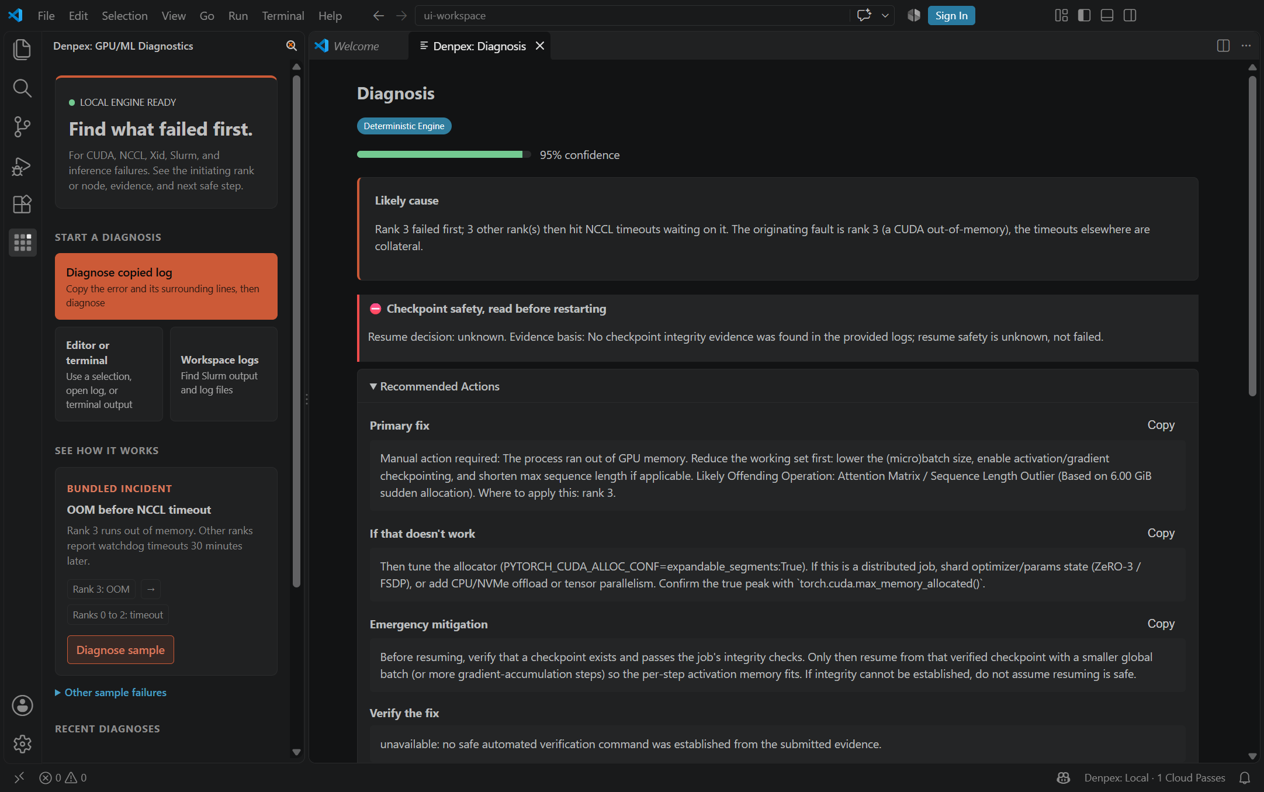Screen dimensions: 1264x792
Task: Open the Explorer view in activity bar
Action: 22,49
